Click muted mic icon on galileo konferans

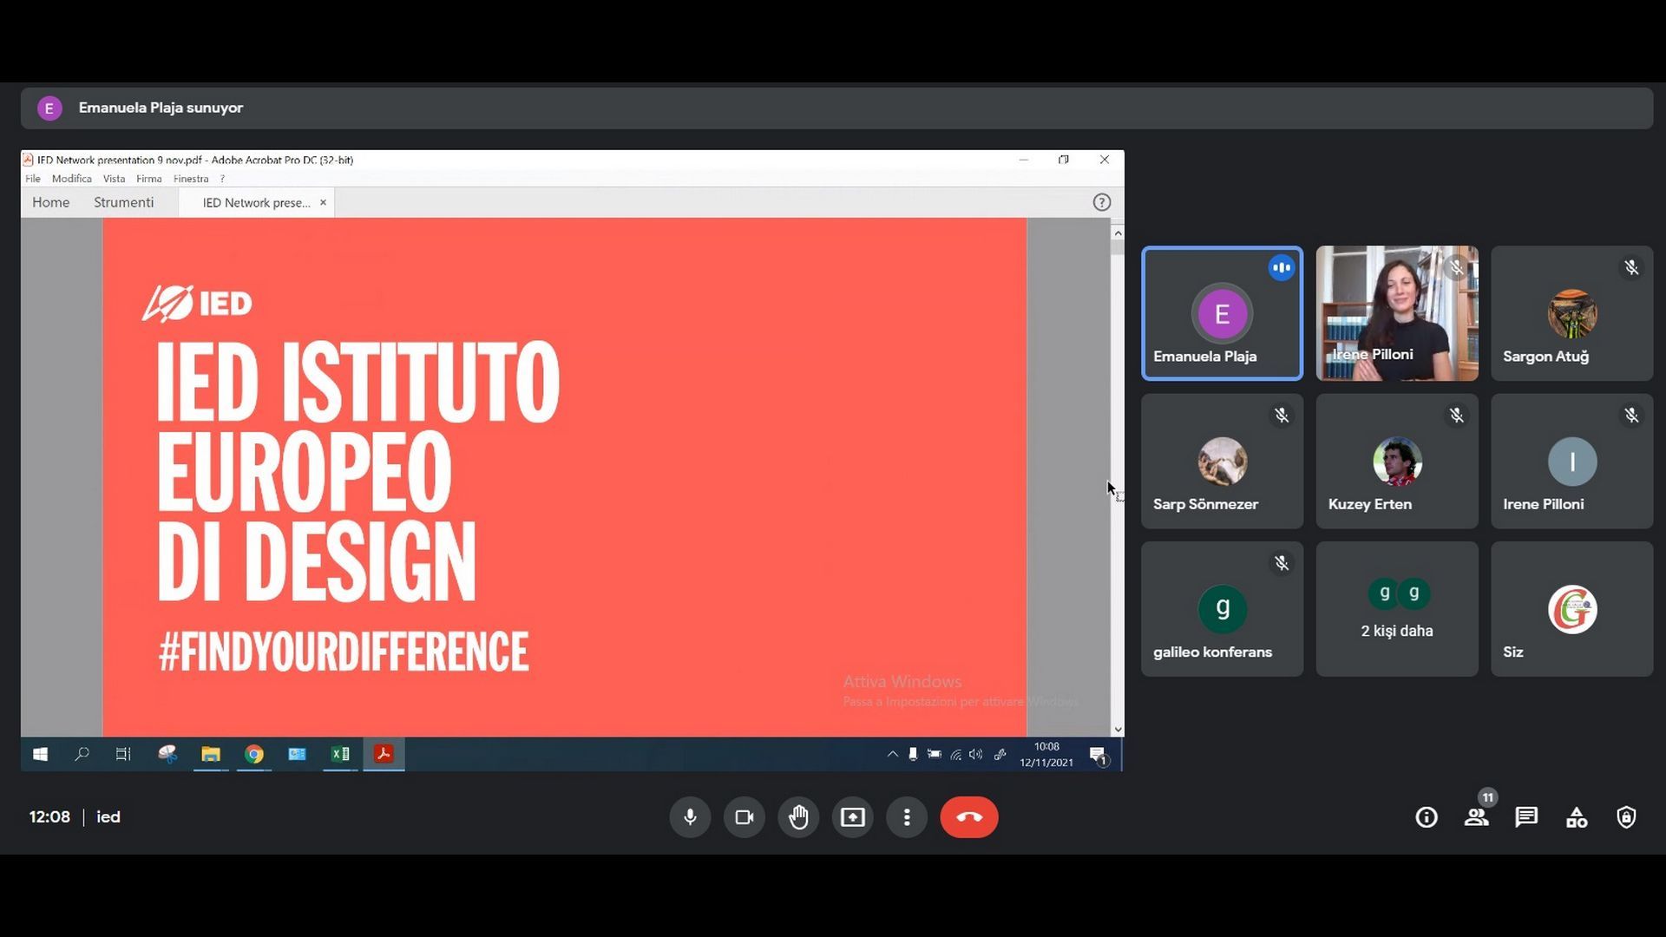[1282, 564]
